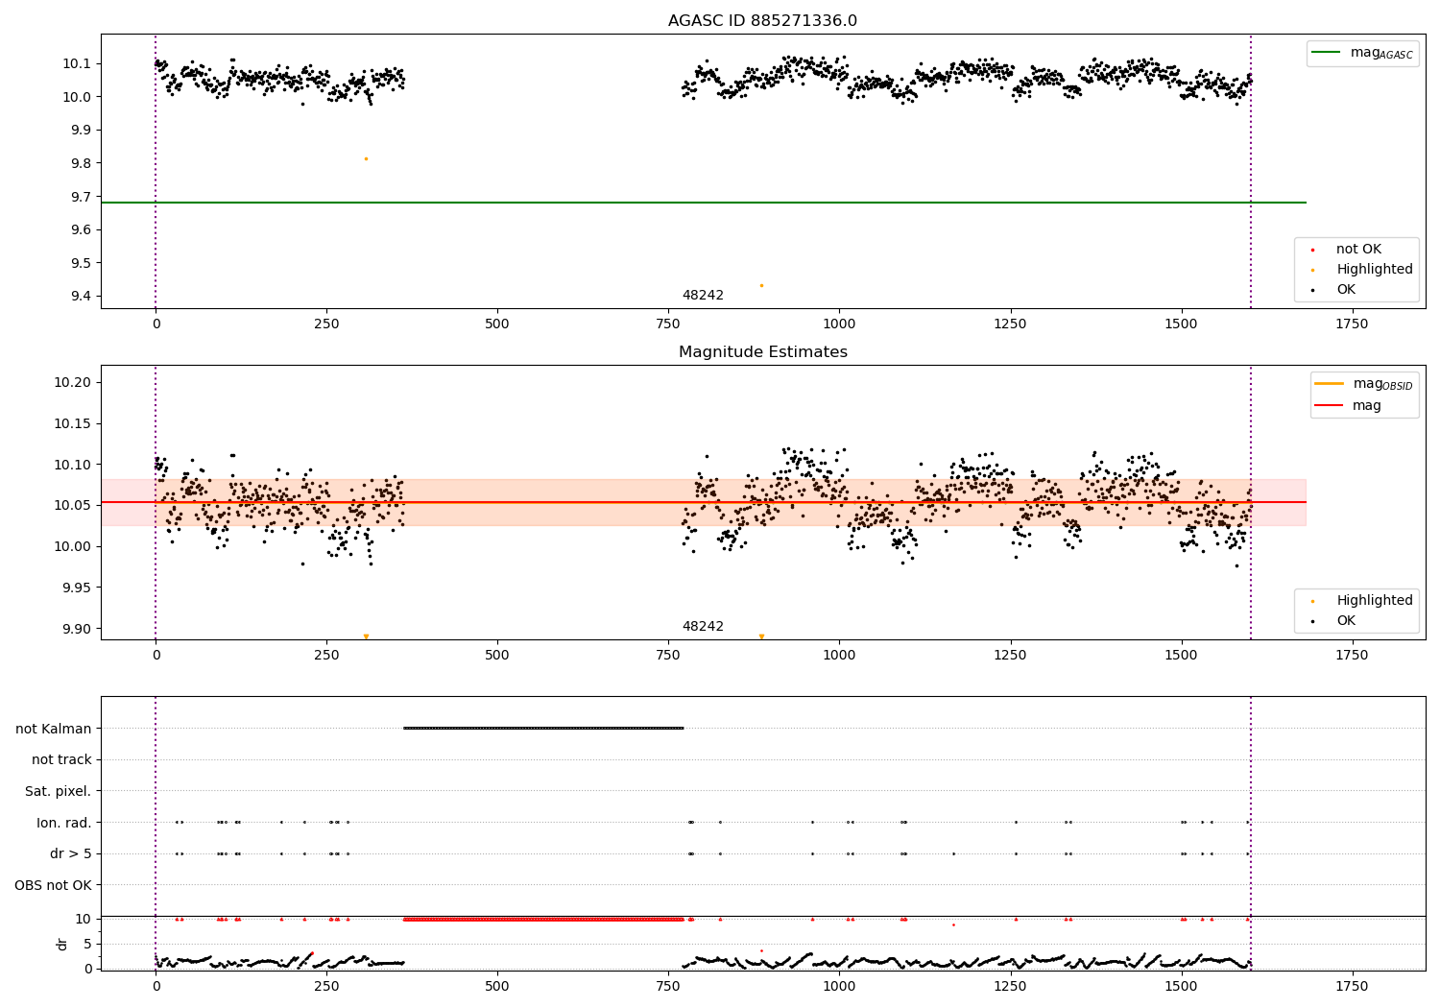Click the x-tick label 1750 under the top plot

click(1352, 324)
